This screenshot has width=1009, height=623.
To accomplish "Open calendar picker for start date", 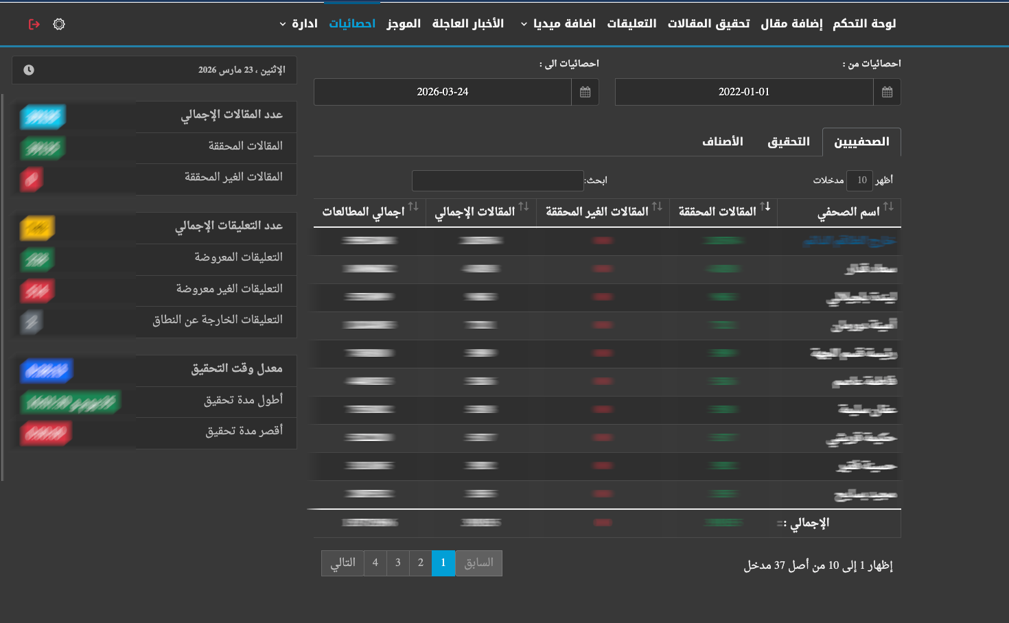I will (887, 92).
